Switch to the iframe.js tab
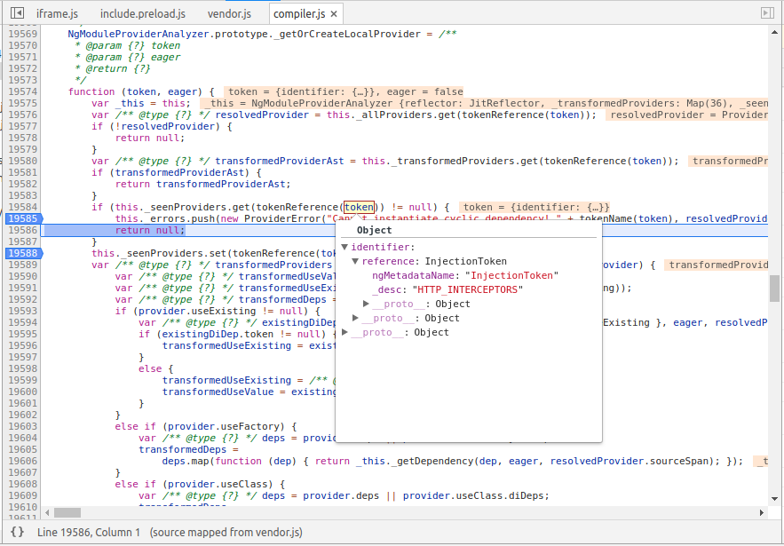This screenshot has height=546, width=784. [x=57, y=13]
